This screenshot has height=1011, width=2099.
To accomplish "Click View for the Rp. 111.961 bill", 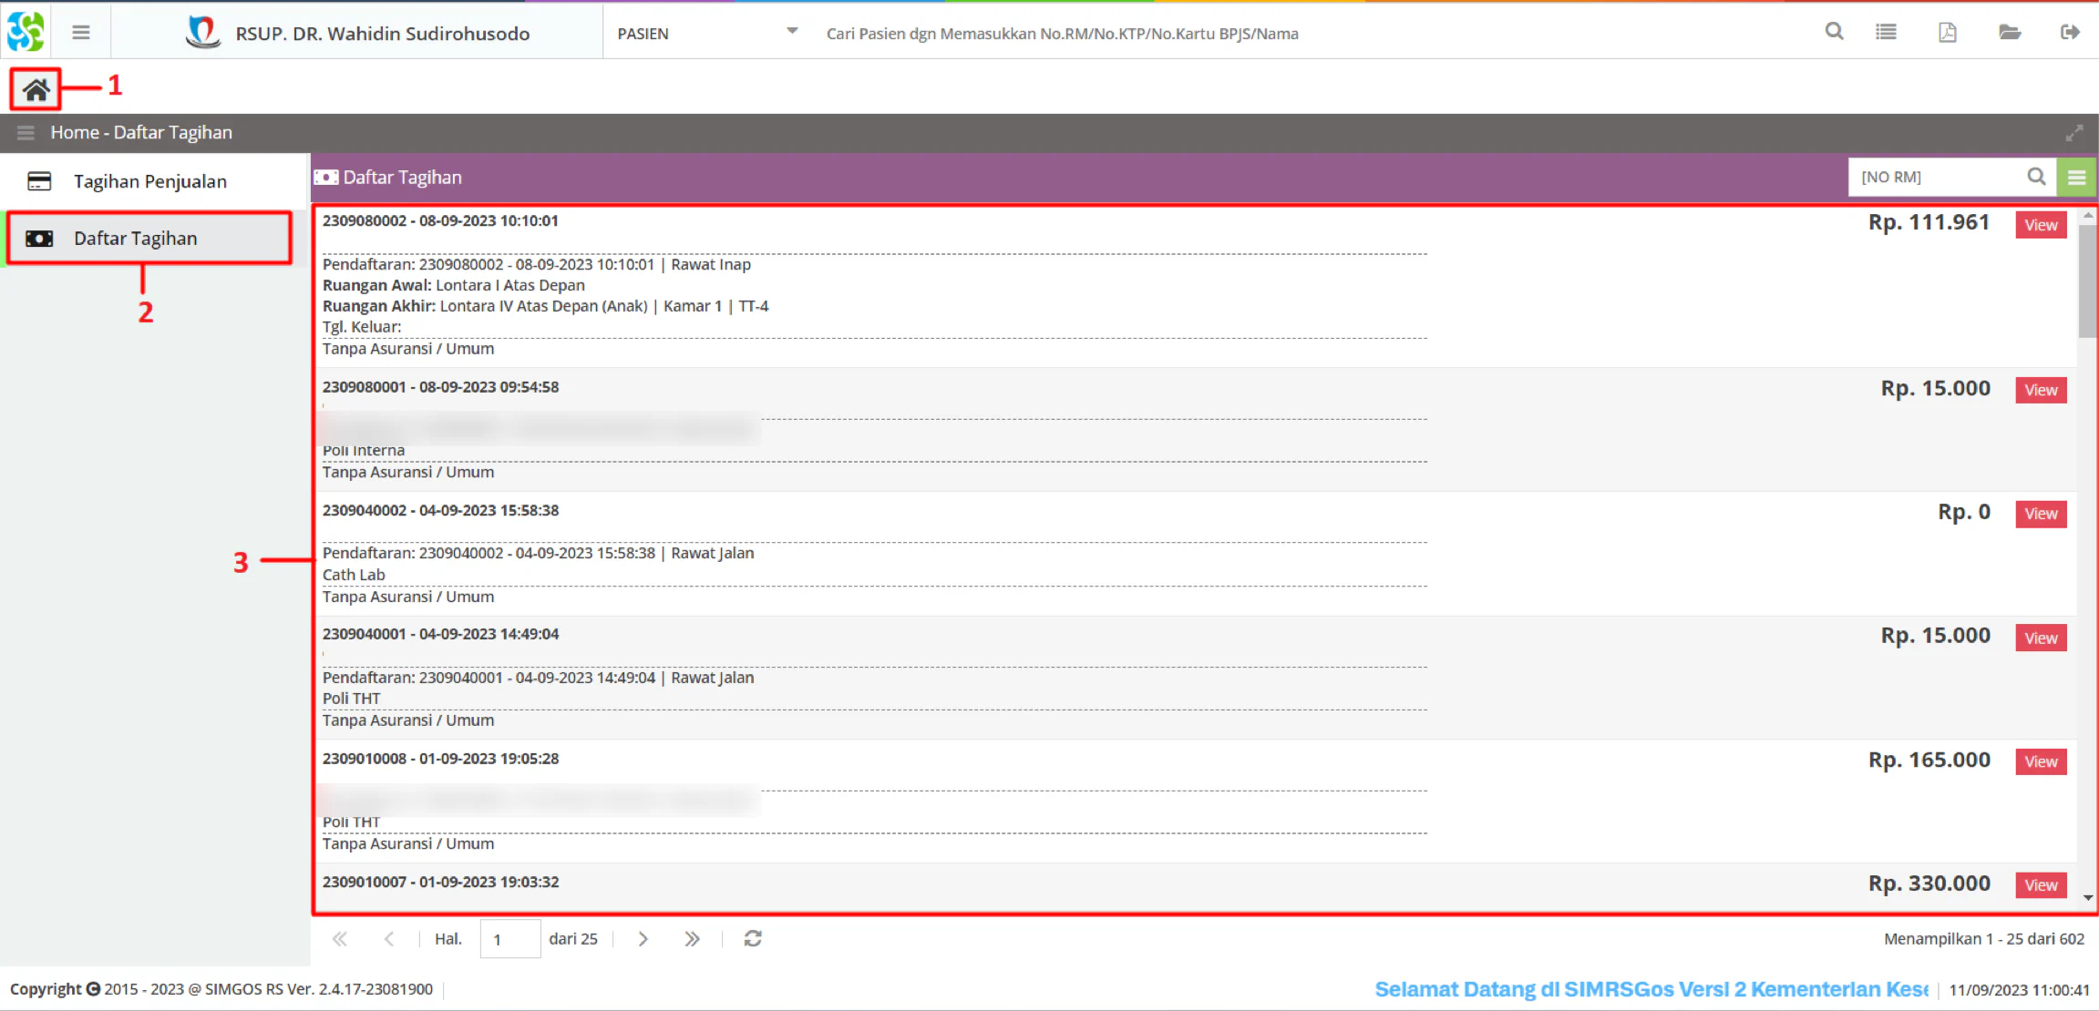I will [2041, 225].
